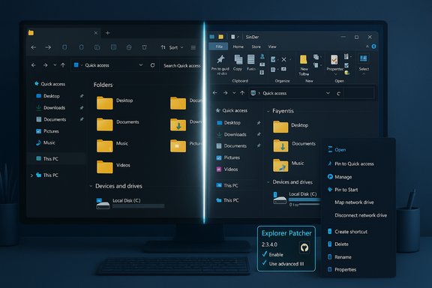
Task: Collapse the ribbon using the top-right chevron
Action: pos(367,46)
